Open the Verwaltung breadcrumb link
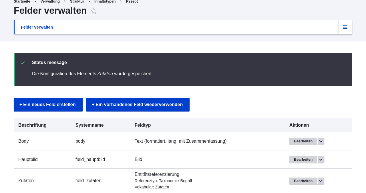Viewport: 366px width, 193px height. tap(50, 1)
